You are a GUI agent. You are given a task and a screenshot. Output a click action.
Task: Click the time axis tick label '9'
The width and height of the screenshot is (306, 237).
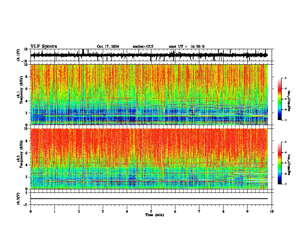(247, 211)
